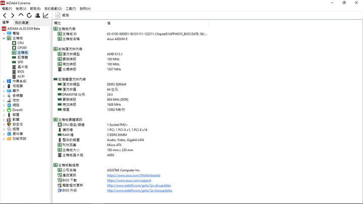Viewport: 363px width, 204px height.
Task: Expand the 網路 tree node
Action: pos(4,105)
